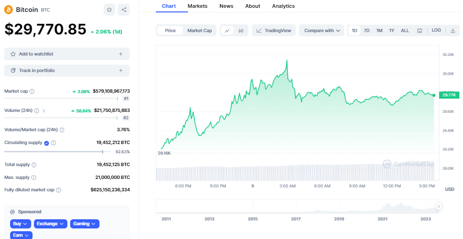463x239 pixels.
Task: Click the $29,770.85 price text
Action: (x=45, y=29)
